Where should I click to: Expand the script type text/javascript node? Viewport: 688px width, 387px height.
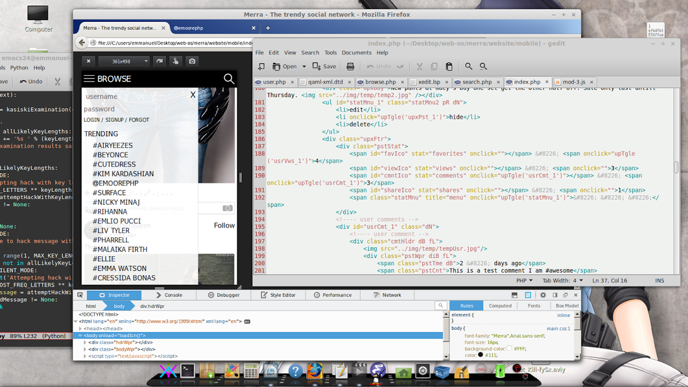coord(85,356)
